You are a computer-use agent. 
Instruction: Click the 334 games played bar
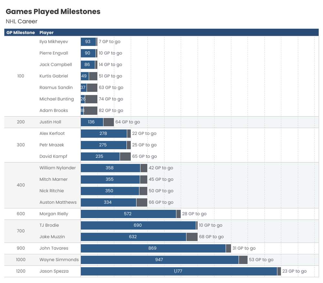click(108, 202)
